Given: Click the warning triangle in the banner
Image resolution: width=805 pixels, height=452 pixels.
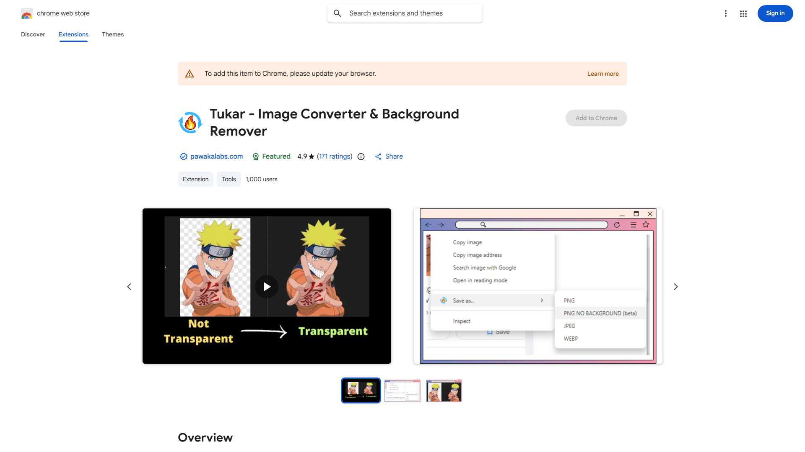Looking at the screenshot, I should (x=190, y=73).
